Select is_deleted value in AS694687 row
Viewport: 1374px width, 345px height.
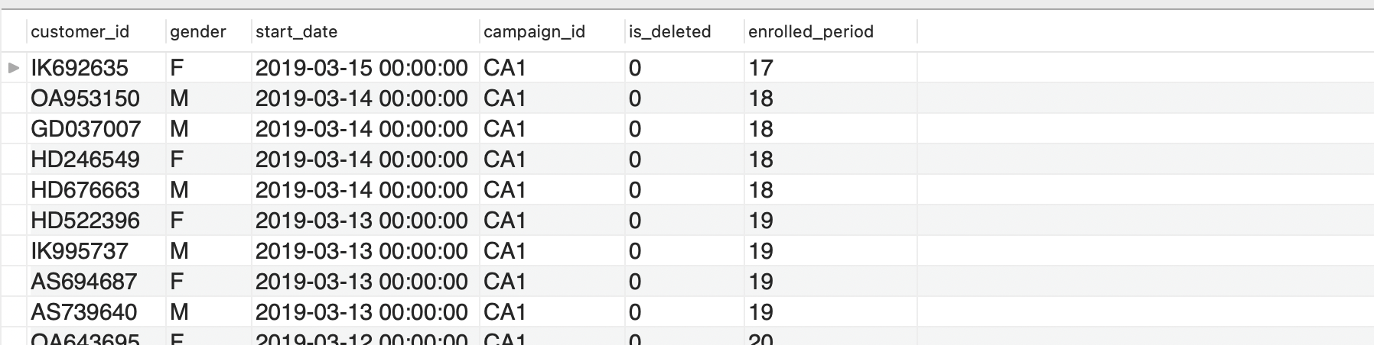[x=684, y=282]
